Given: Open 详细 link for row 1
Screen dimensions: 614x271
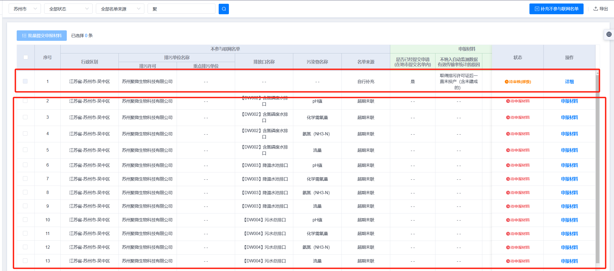Looking at the screenshot, I should tap(569, 82).
